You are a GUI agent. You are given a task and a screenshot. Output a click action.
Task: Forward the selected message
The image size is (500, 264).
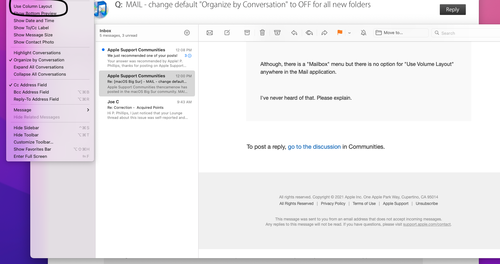point(325,33)
